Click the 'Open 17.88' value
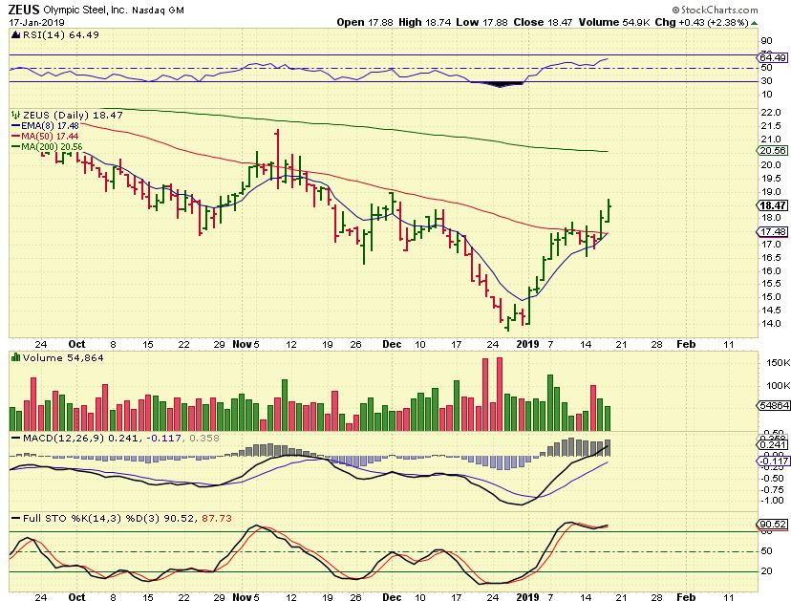The image size is (791, 601). (364, 22)
